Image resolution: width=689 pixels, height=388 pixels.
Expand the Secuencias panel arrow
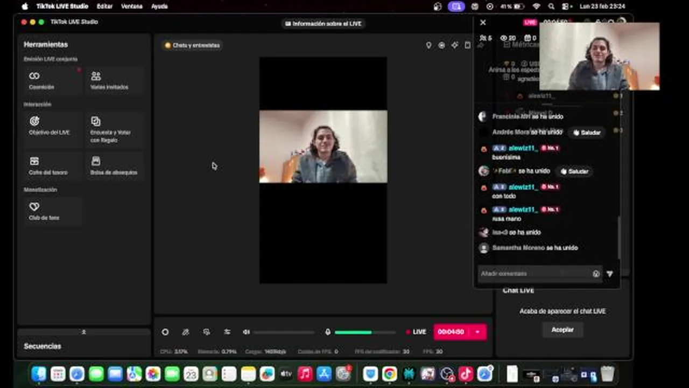coord(83,332)
